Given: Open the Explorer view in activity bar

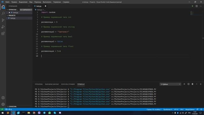Looking at the screenshot, I should [x=3, y=7].
